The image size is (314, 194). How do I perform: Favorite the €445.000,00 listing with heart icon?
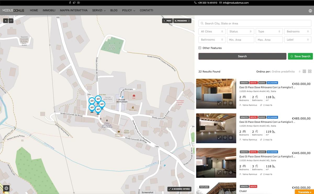click(225, 172)
